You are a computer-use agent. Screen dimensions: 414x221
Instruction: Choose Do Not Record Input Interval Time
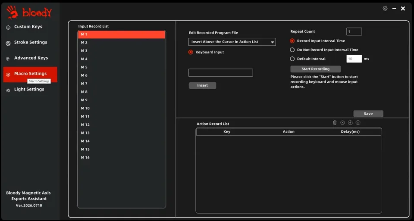pyautogui.click(x=292, y=50)
